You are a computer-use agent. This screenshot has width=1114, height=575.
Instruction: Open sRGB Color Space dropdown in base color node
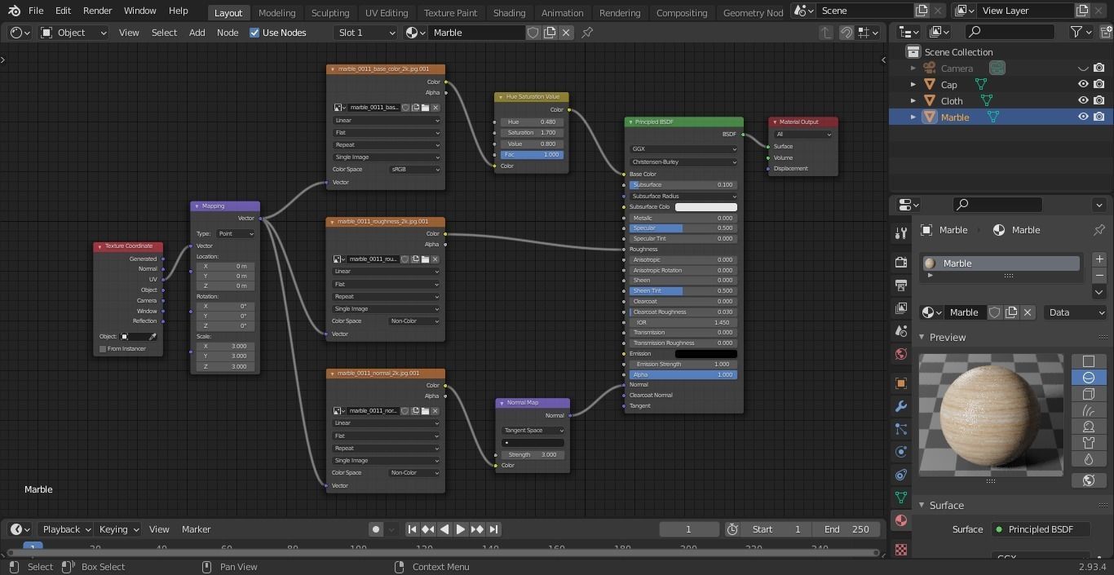click(x=415, y=170)
